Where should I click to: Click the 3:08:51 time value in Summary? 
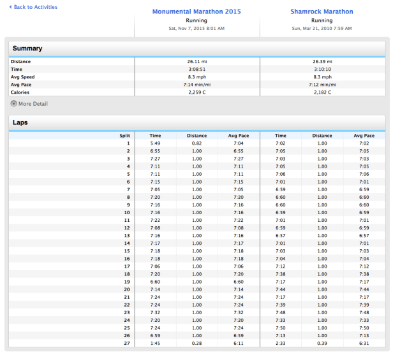tap(196, 69)
